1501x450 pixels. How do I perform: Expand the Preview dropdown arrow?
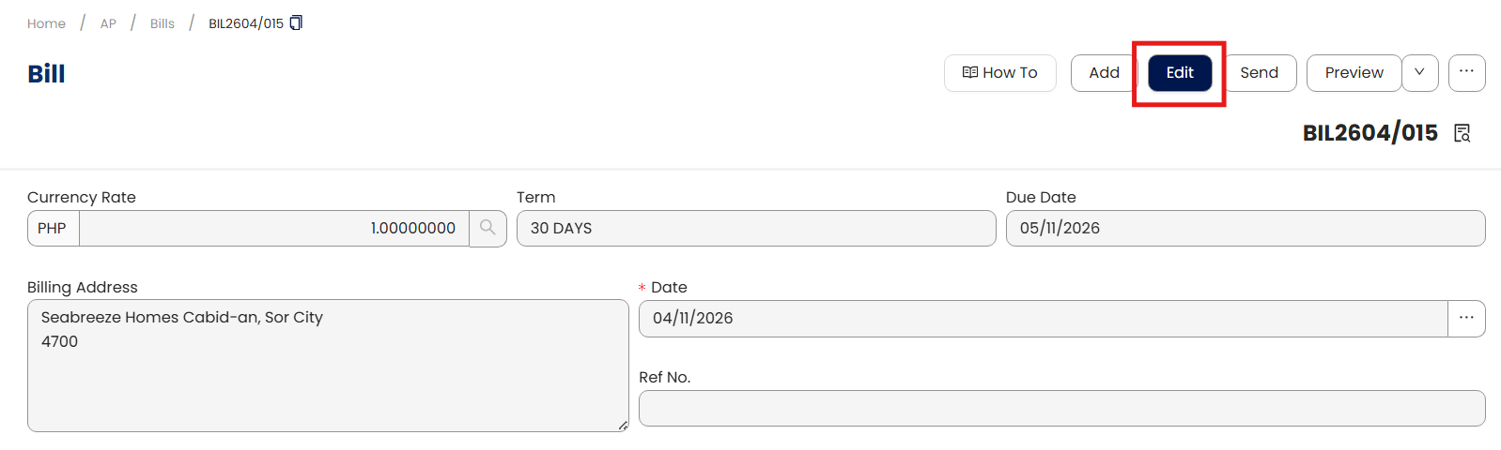(1419, 72)
